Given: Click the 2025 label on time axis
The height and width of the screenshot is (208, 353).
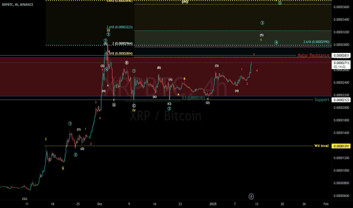Looking at the screenshot, I should click(213, 204).
